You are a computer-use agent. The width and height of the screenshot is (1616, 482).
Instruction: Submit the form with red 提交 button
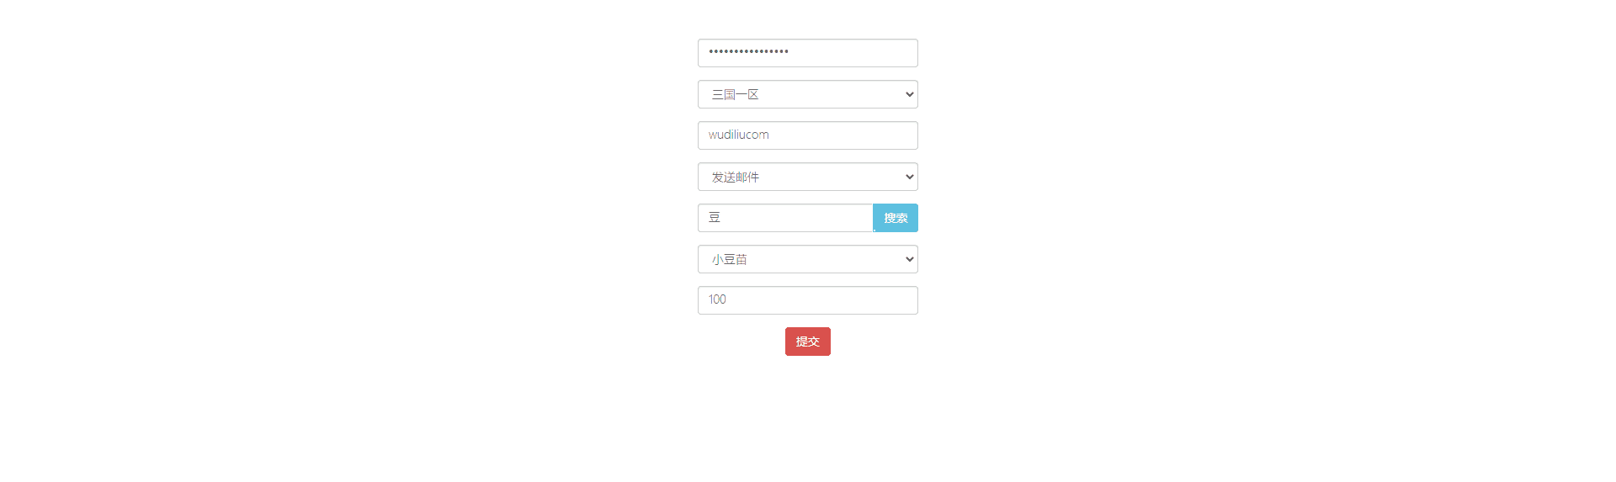point(808,342)
